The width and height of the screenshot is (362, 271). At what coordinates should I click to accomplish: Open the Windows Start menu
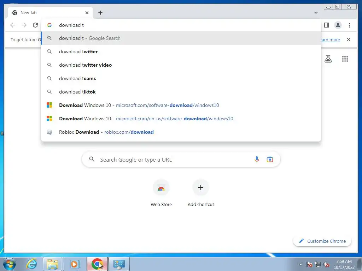(x=10, y=264)
